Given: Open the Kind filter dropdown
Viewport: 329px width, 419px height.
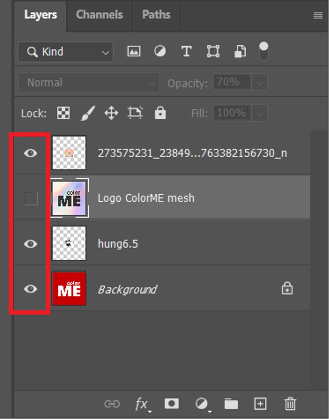Looking at the screenshot, I should coord(66,52).
